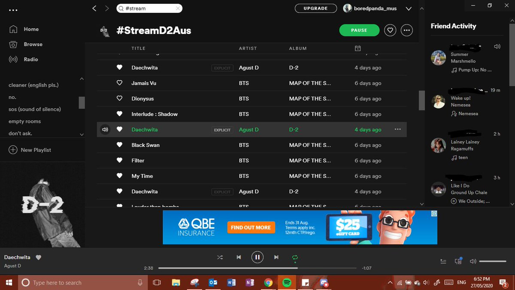This screenshot has height=290, width=515.
Task: Unlike Interlude : Shadow heart
Action: coord(120,114)
